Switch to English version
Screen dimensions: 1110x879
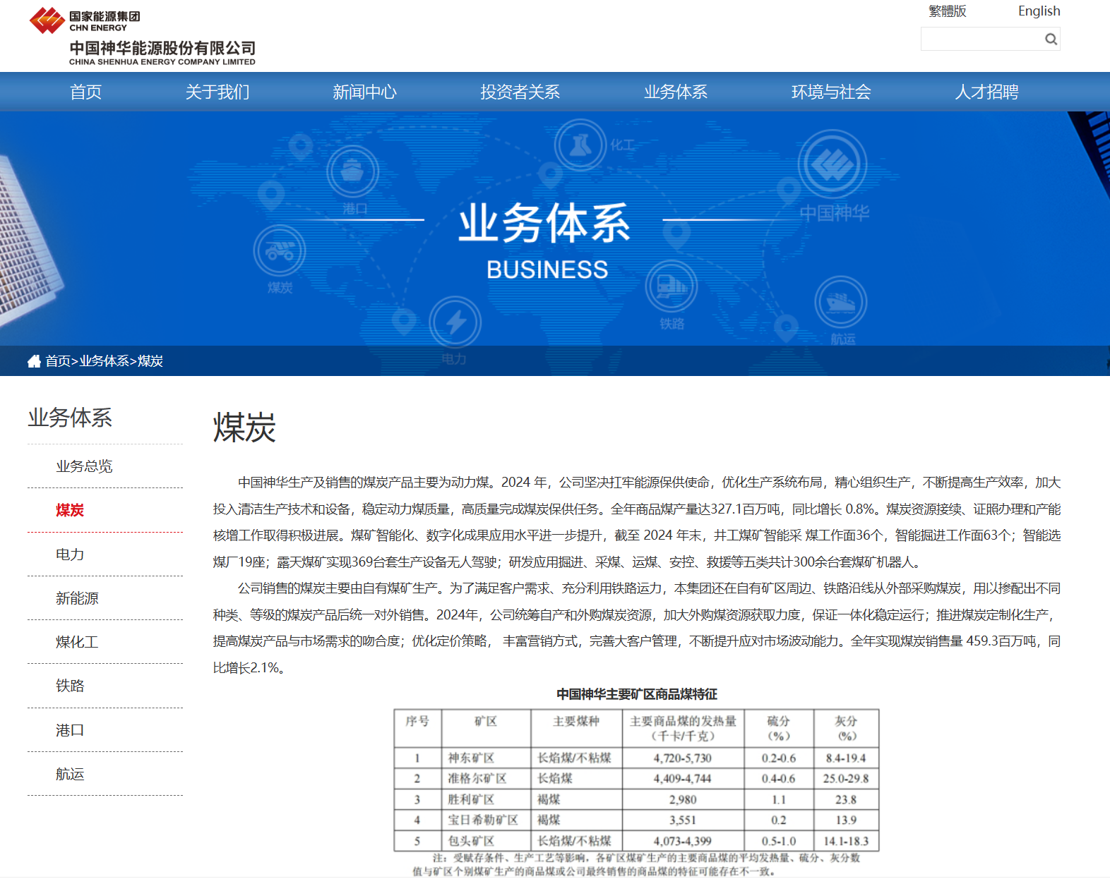click(1039, 11)
